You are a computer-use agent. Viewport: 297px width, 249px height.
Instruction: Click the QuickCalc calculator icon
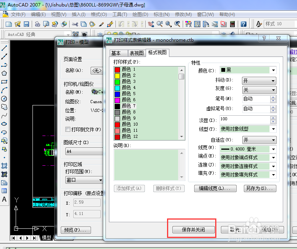232,24
